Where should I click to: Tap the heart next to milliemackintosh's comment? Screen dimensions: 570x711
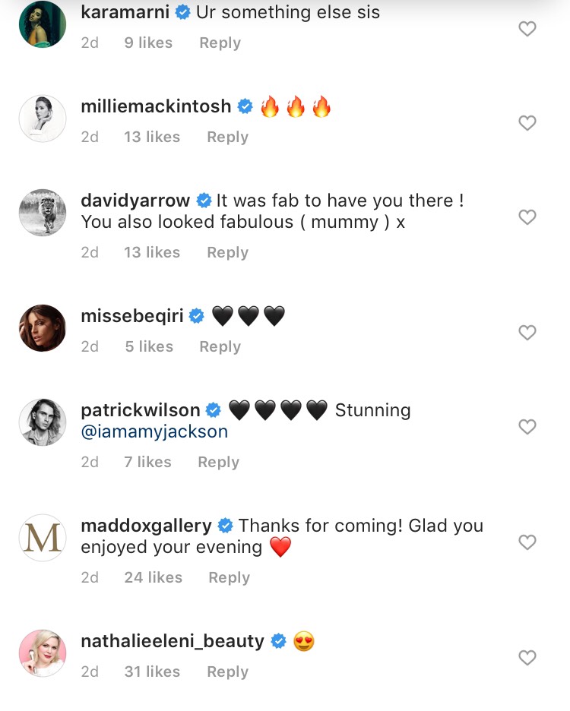click(527, 123)
